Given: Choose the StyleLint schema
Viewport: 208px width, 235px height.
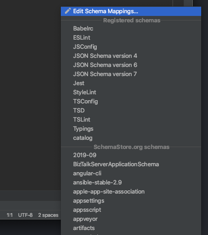Looking at the screenshot, I should click(x=131, y=92).
